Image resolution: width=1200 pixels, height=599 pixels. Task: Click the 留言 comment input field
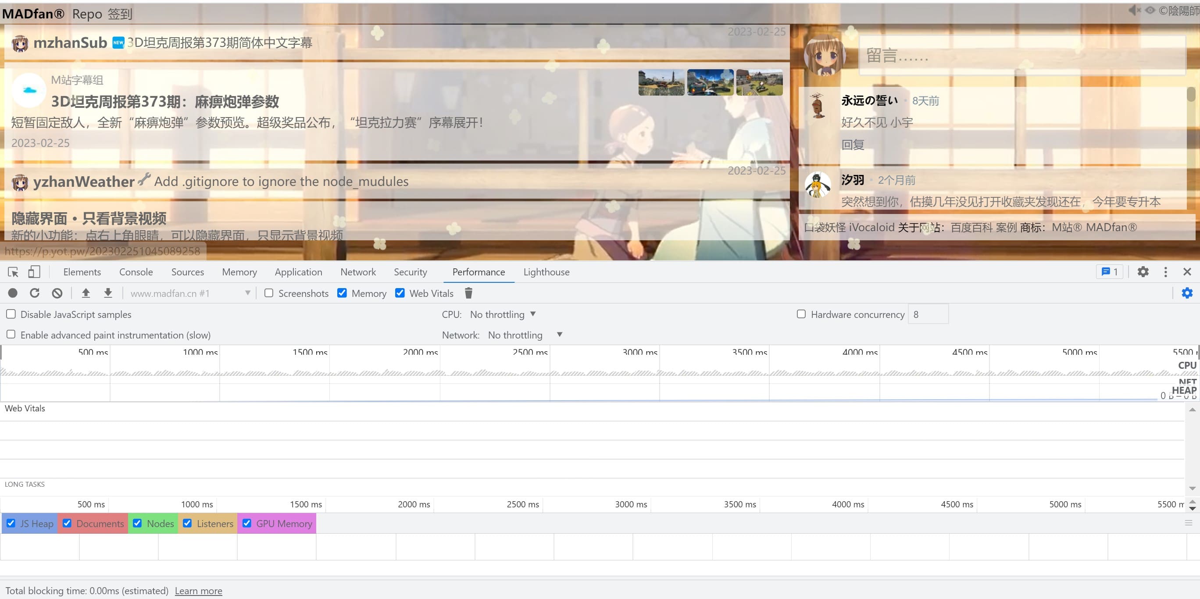1021,55
